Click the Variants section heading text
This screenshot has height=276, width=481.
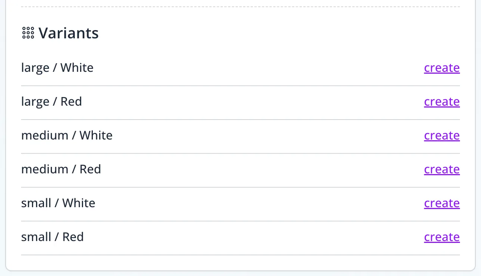click(68, 33)
